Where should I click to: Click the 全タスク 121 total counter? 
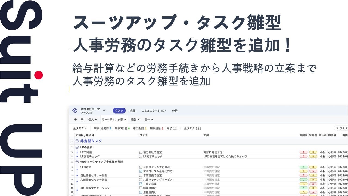pos(192,128)
